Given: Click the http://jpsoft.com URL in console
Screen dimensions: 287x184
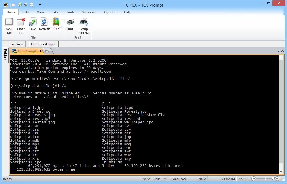Looking at the screenshot, I should point(92,71).
